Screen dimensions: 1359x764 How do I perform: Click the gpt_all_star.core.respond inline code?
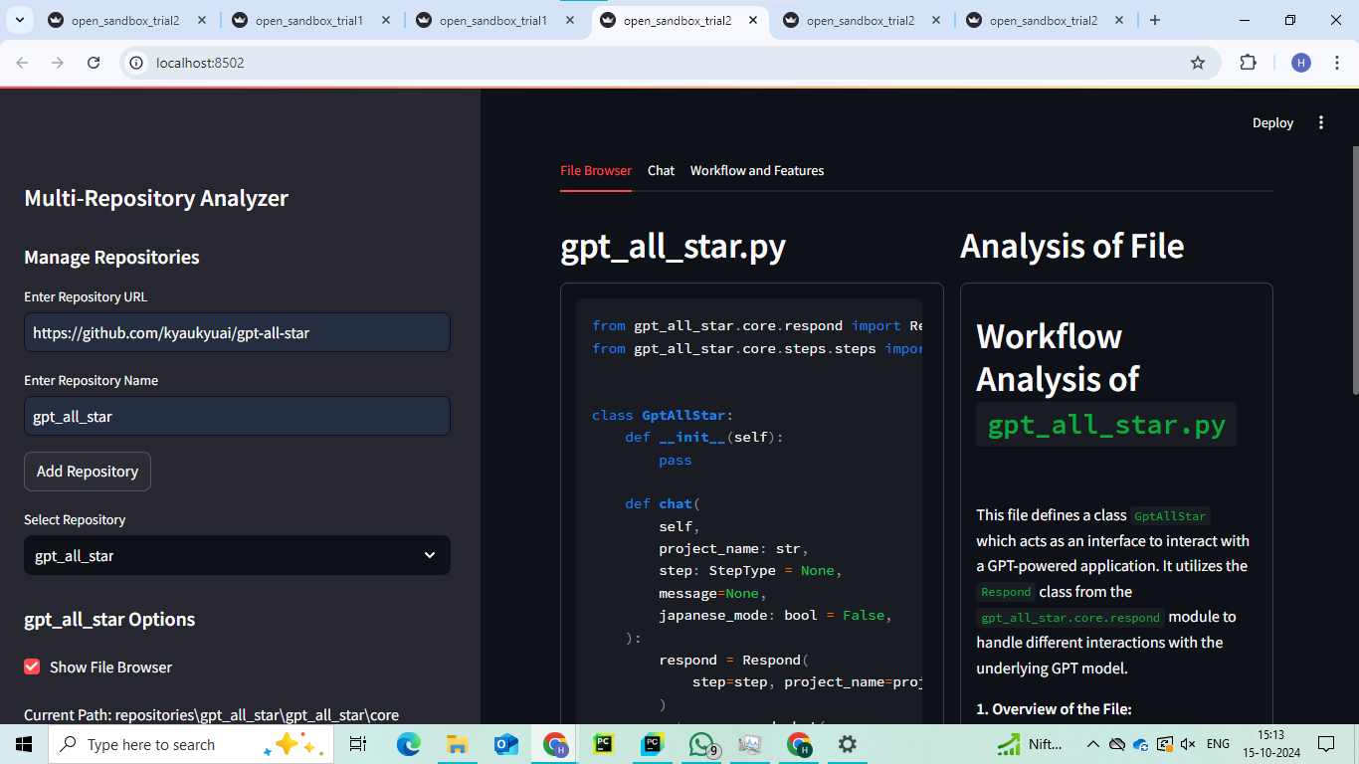tap(1069, 618)
